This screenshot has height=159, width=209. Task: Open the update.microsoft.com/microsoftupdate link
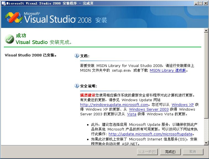coord(150,134)
